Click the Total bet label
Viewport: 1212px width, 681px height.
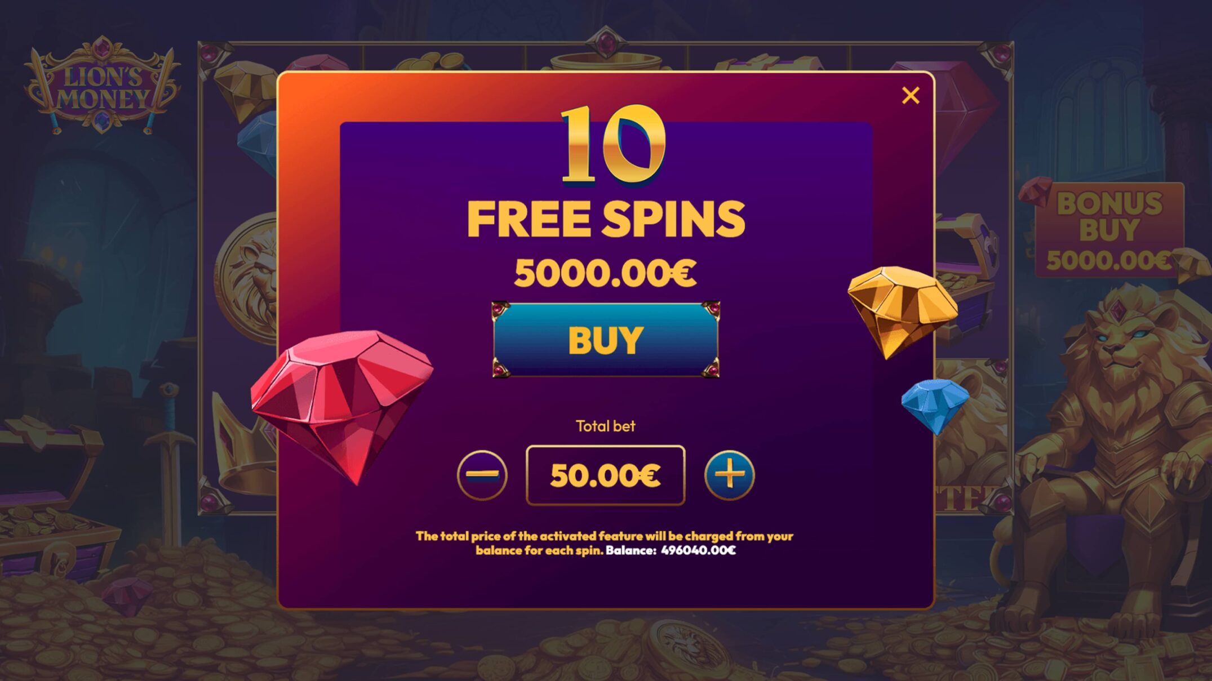click(605, 426)
